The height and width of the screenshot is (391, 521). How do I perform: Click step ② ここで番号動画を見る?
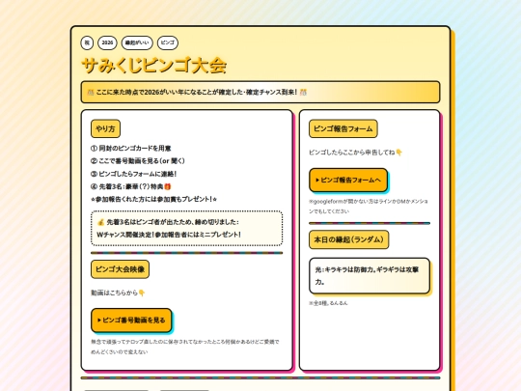(x=138, y=161)
